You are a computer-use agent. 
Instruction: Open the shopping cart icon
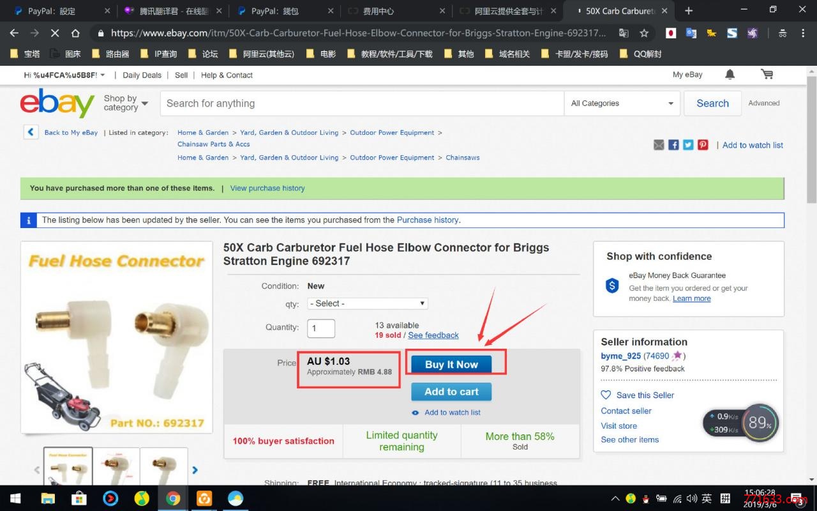(767, 75)
